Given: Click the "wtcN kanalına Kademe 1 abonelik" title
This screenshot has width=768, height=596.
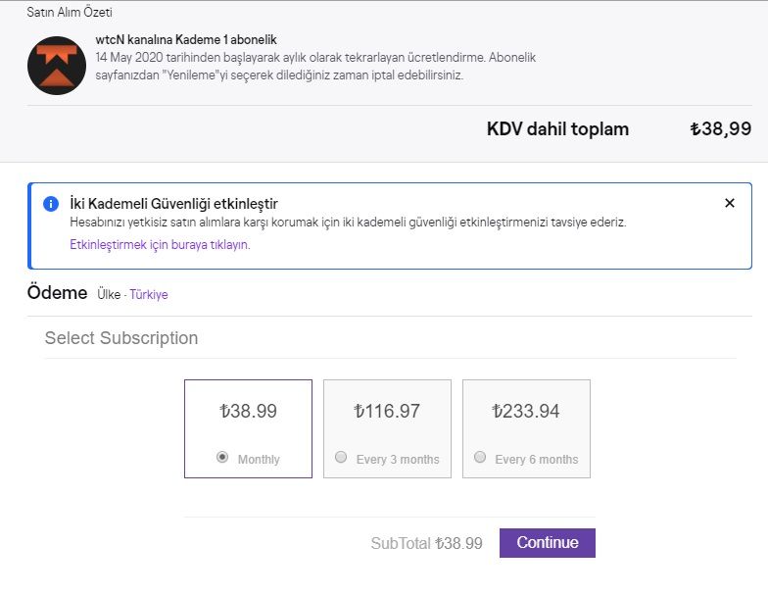Looking at the screenshot, I should 186,40.
